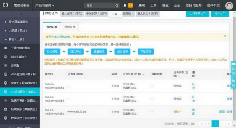Click the Aliyun logo icon
This screenshot has height=128, width=236.
point(6,5)
